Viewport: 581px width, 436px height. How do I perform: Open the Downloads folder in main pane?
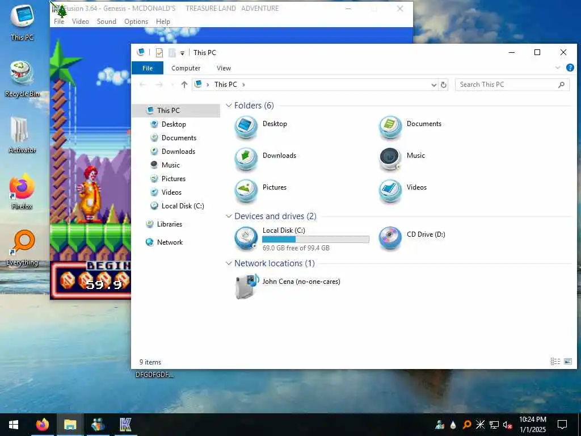click(x=246, y=159)
